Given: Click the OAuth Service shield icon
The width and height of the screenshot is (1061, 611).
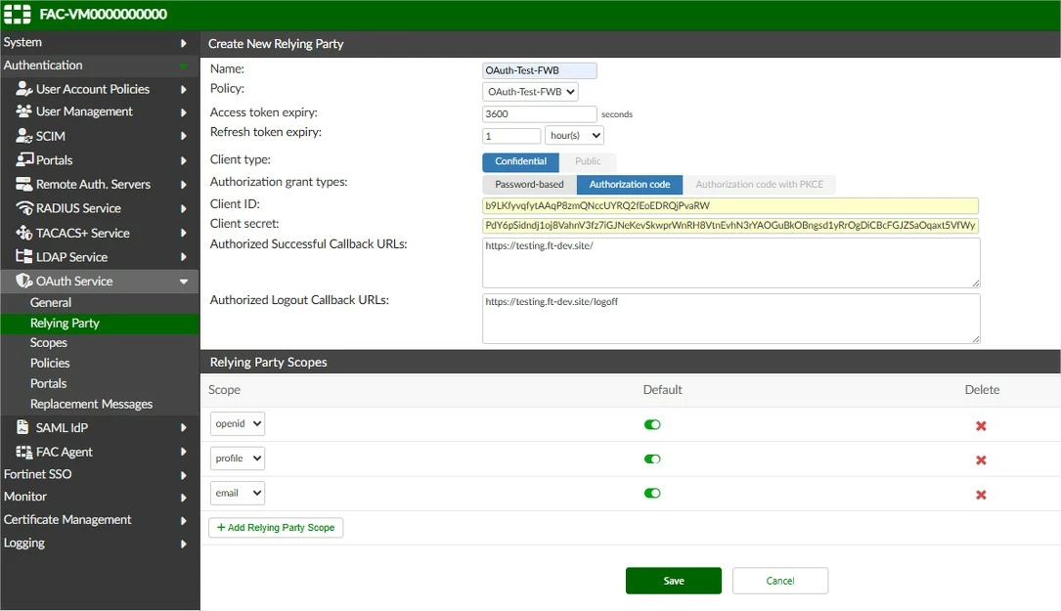Looking at the screenshot, I should tap(24, 281).
